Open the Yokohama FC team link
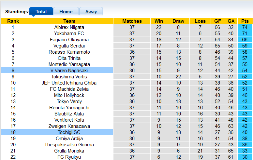Image resolution: width=253 pixels, height=160 pixels. click(x=69, y=33)
